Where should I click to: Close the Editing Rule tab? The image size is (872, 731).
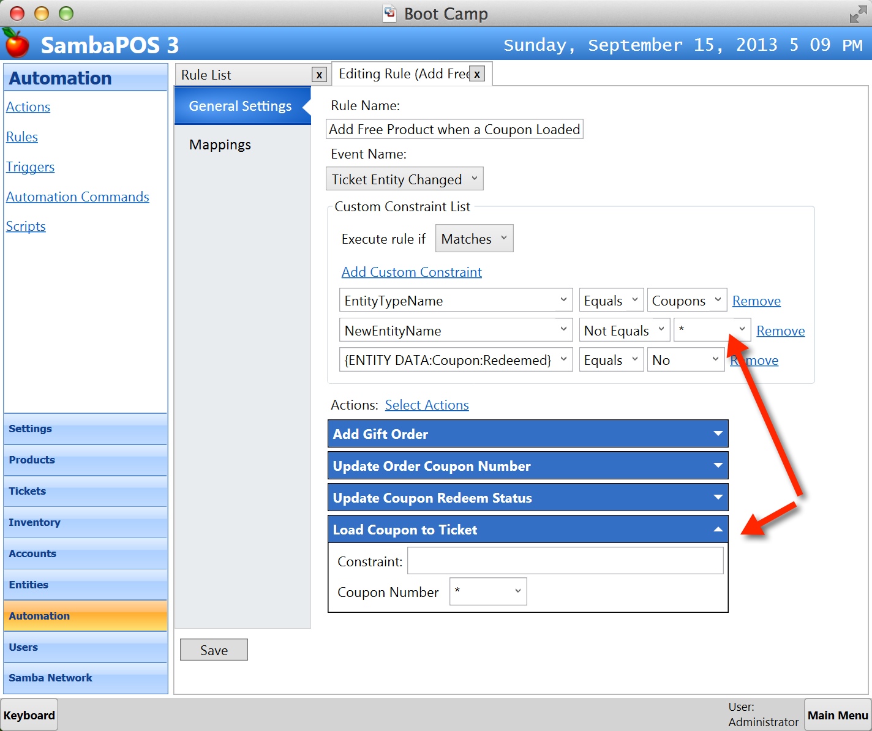point(477,74)
